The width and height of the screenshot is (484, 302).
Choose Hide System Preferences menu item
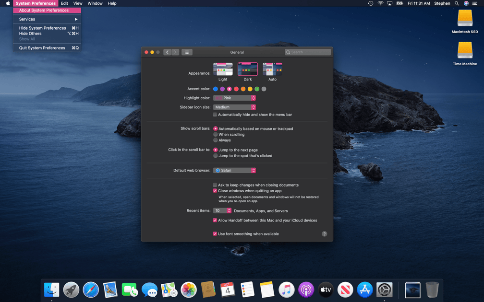click(x=47, y=28)
